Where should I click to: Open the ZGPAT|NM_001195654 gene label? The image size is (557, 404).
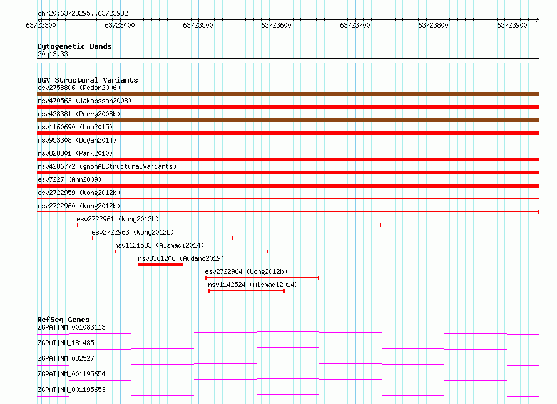[72, 374]
